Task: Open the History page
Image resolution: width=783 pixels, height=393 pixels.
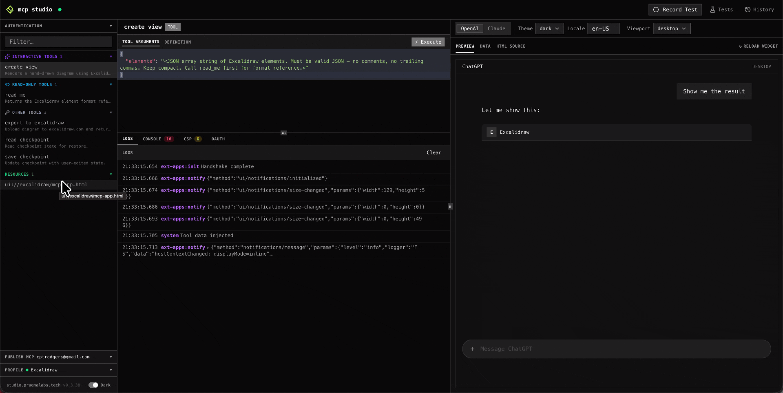Action: click(x=759, y=10)
